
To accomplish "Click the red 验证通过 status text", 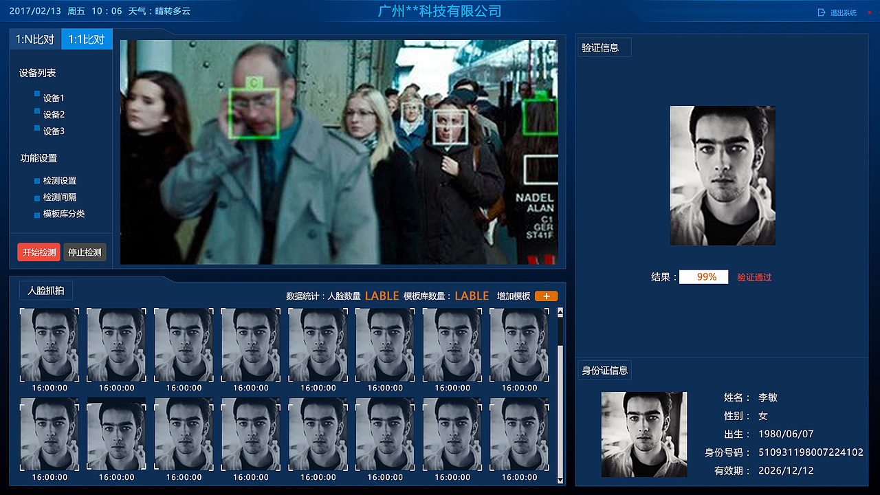I will coord(754,277).
